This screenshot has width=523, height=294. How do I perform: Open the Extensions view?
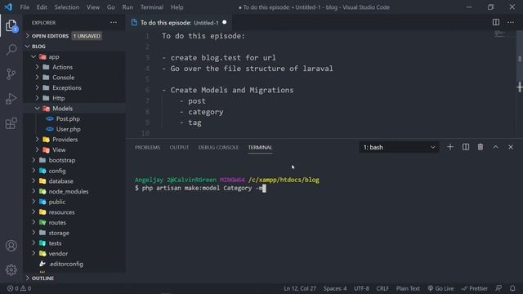pyautogui.click(x=11, y=123)
